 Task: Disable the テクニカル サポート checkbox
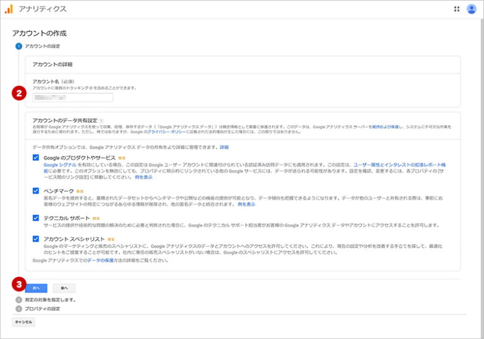tap(36, 218)
